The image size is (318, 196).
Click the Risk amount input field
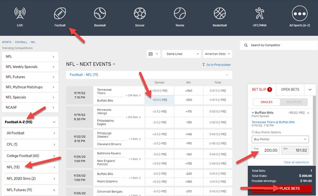click(265, 151)
